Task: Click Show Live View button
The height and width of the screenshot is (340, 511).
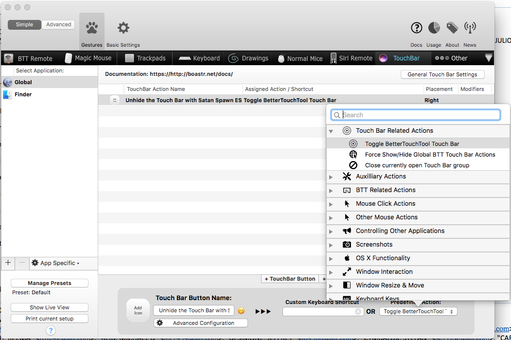Action: pos(50,307)
